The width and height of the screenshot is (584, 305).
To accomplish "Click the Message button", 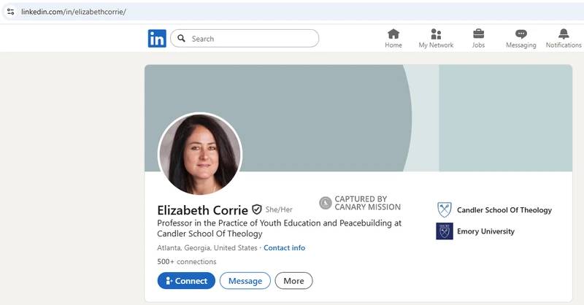I will [x=245, y=281].
